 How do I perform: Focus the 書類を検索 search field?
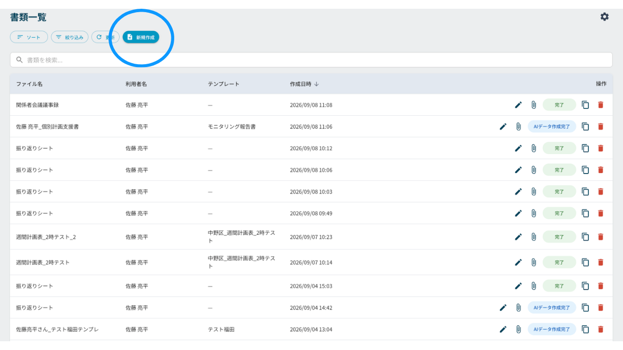(311, 60)
